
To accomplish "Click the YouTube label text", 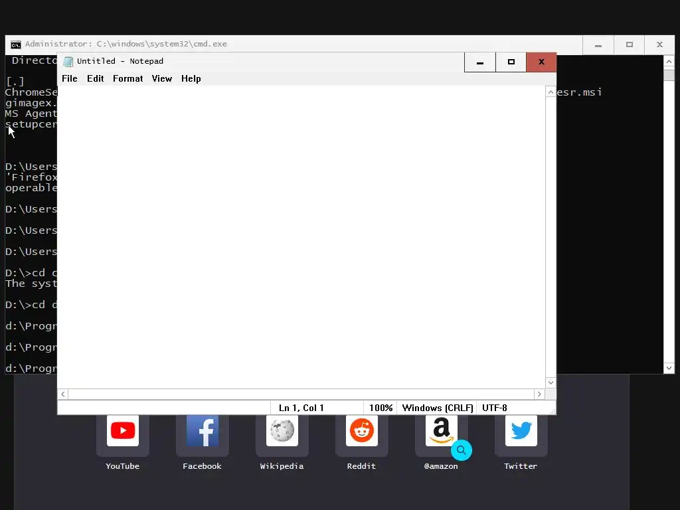I will point(122,466).
